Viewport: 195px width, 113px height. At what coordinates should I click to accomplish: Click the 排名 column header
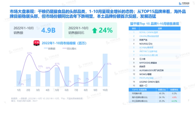[x=134, y=29]
